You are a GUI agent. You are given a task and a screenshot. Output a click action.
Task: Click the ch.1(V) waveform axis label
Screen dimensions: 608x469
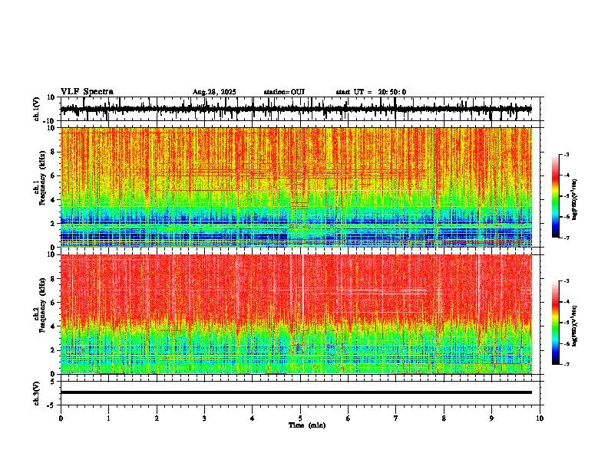pyautogui.click(x=37, y=109)
